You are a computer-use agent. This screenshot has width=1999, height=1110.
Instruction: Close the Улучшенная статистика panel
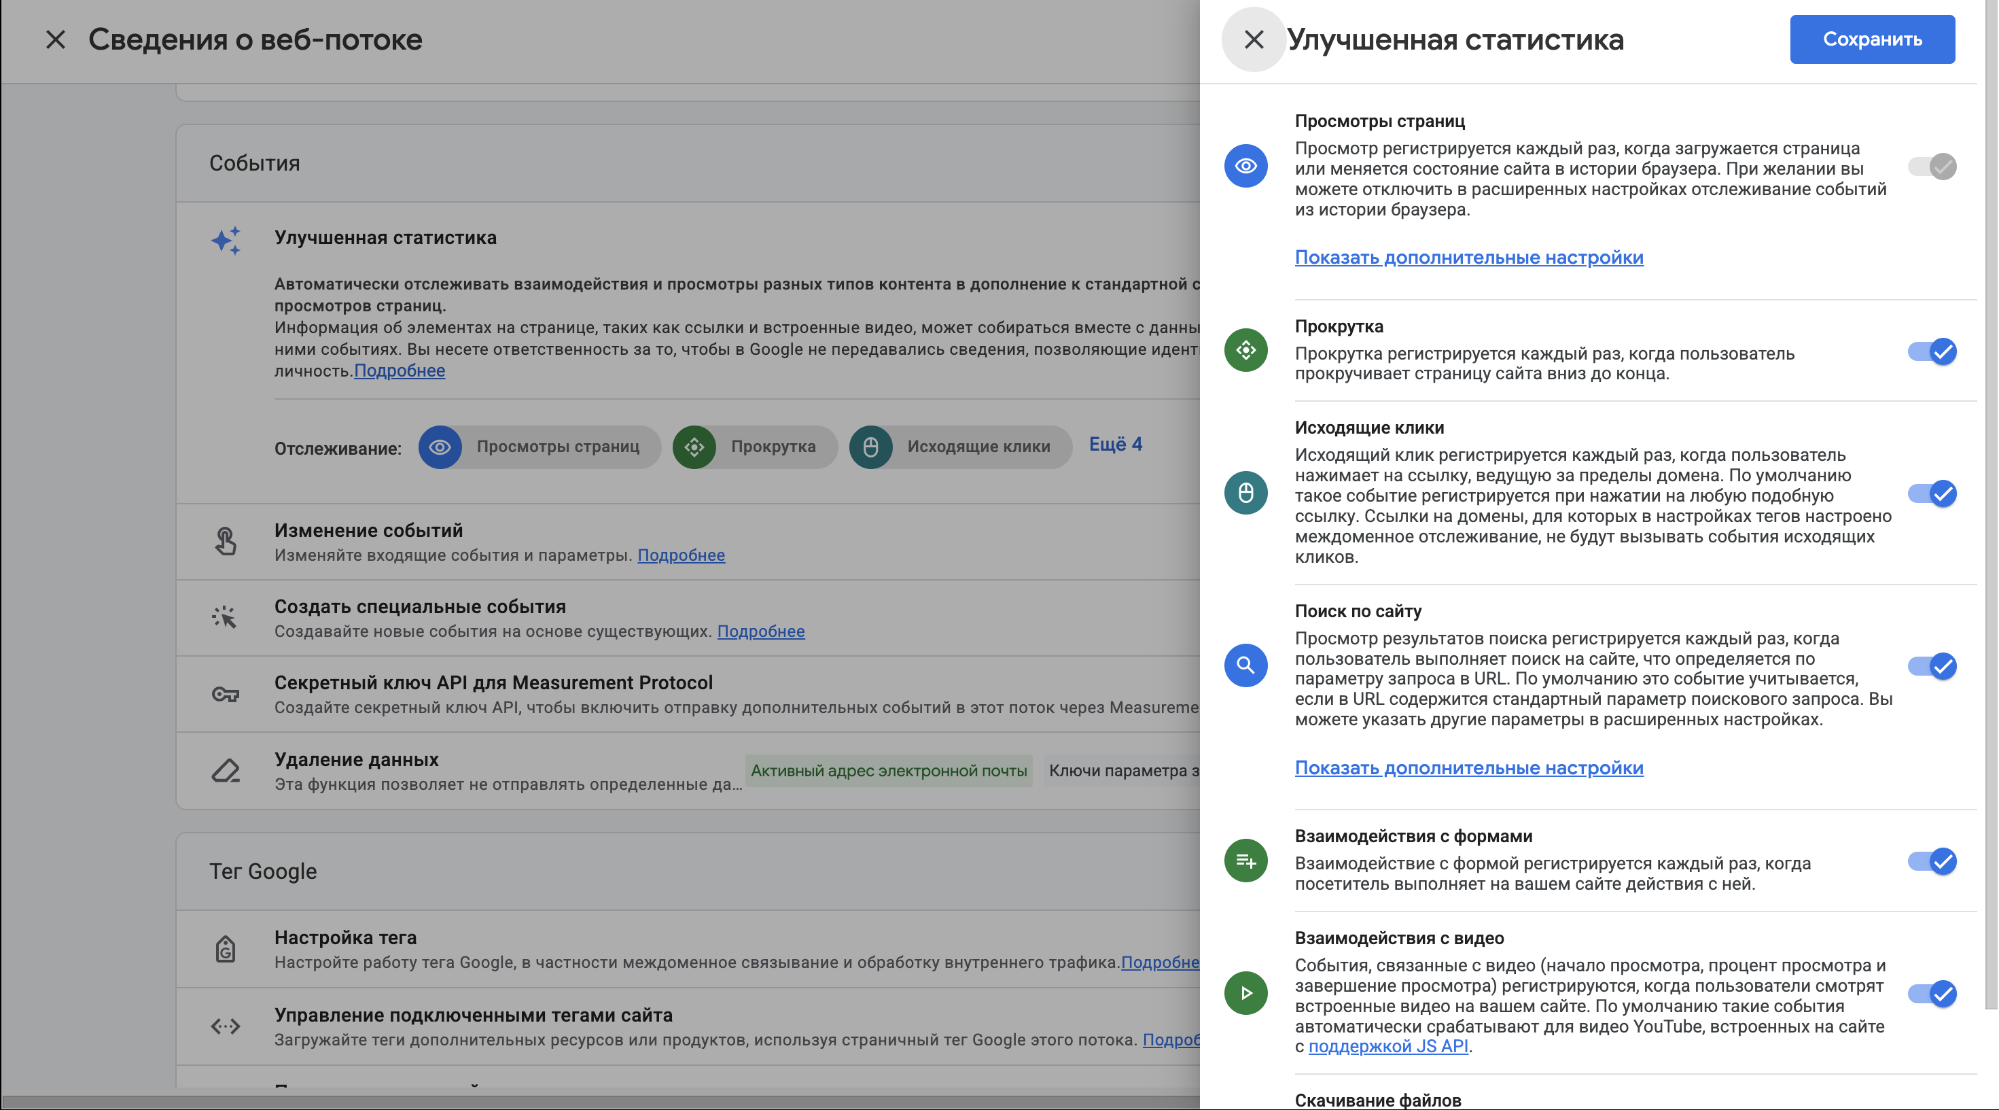(x=1253, y=39)
